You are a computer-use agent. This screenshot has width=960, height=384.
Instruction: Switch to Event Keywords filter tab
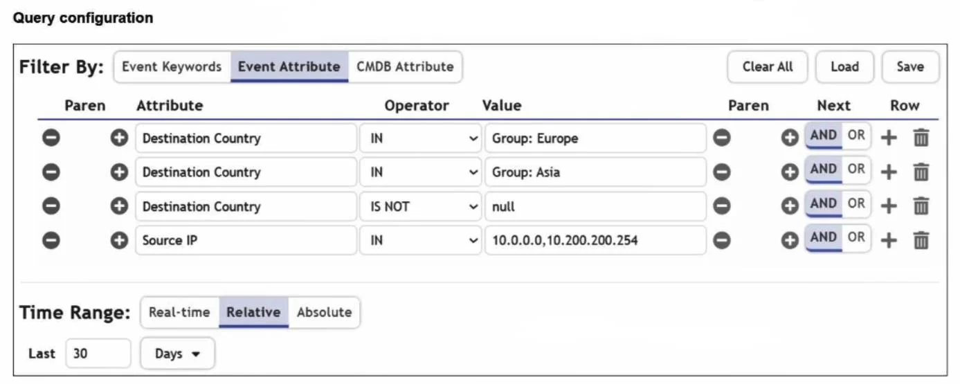[x=172, y=67]
